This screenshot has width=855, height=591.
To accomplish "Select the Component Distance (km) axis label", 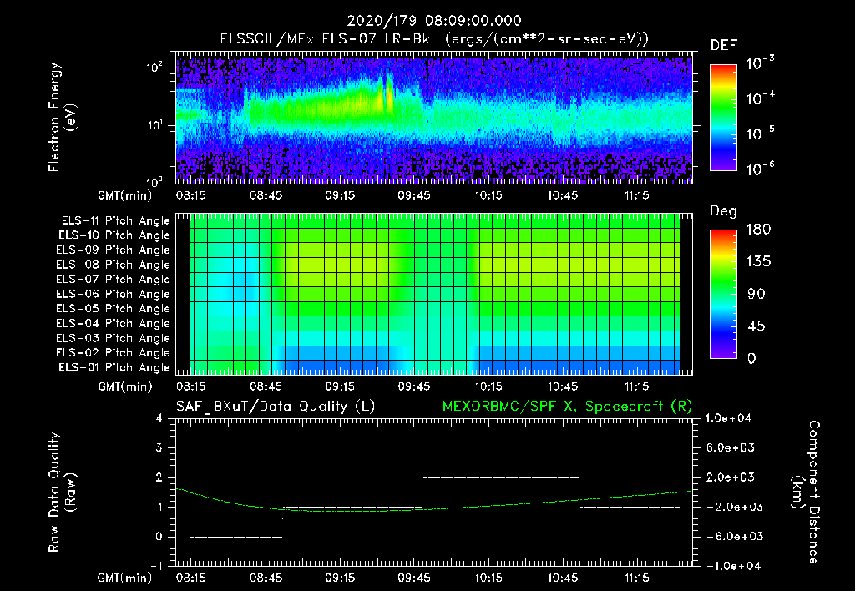I will (x=806, y=492).
